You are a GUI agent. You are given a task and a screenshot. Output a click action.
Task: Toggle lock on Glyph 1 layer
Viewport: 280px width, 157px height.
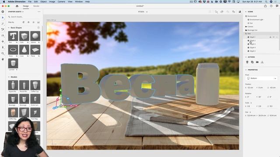[x=270, y=37]
